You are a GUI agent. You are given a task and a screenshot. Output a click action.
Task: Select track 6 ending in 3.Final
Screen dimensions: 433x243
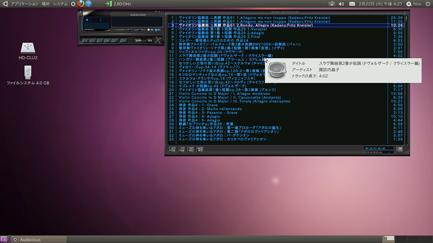(x=286, y=37)
